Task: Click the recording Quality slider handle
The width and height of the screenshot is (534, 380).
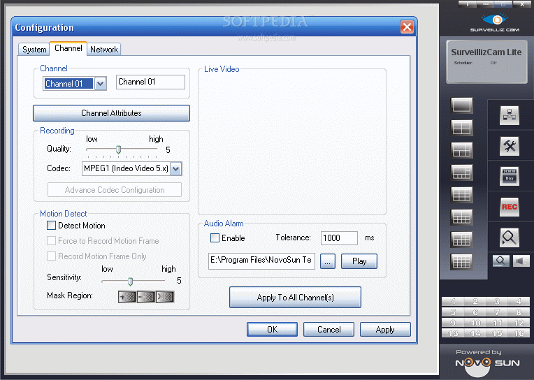Action: (x=119, y=149)
